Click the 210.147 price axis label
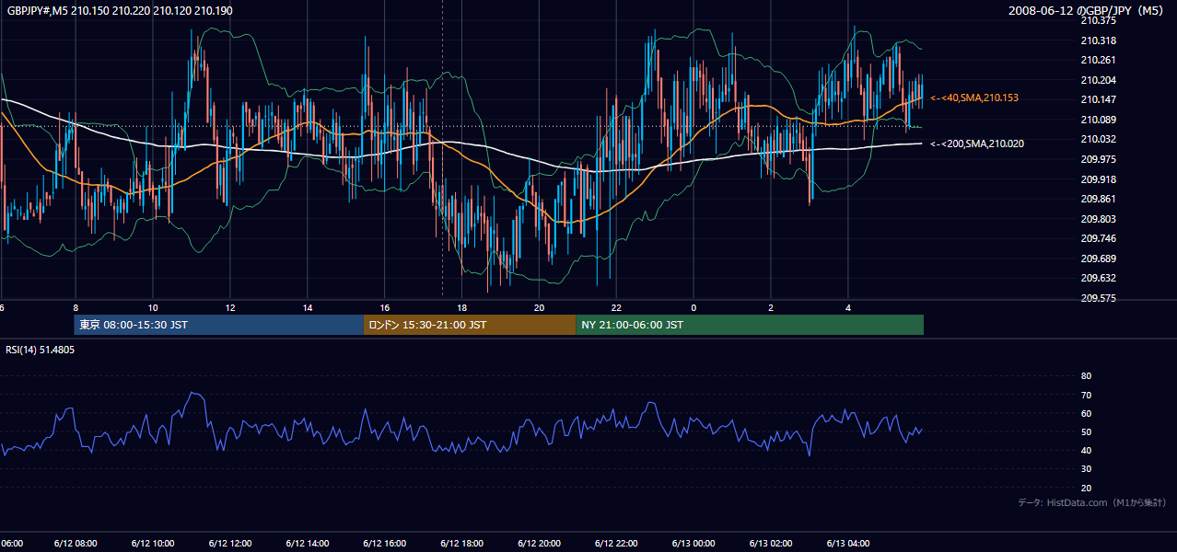This screenshot has height=552, width=1177. point(1099,99)
